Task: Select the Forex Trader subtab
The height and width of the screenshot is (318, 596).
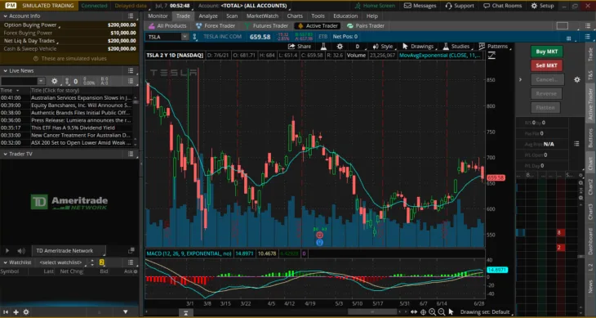Action: coord(216,26)
